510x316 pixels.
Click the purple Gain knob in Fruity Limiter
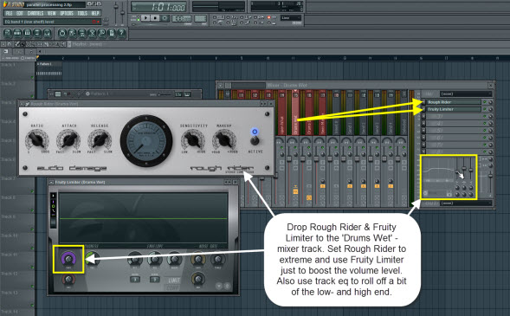(x=68, y=259)
